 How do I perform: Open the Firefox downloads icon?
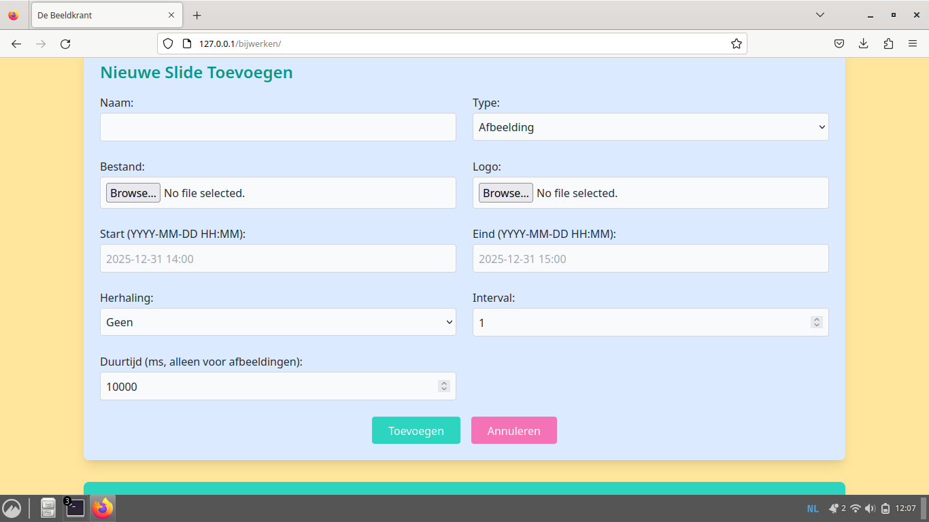tap(863, 43)
